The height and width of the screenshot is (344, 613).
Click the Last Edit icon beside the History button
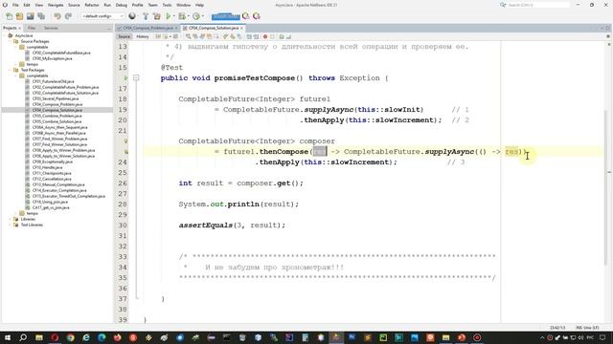pyautogui.click(x=158, y=36)
